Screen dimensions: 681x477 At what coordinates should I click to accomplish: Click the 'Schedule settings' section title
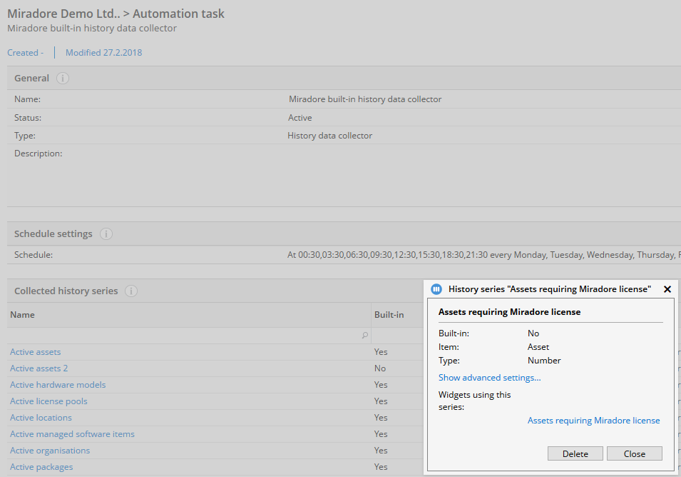click(53, 234)
